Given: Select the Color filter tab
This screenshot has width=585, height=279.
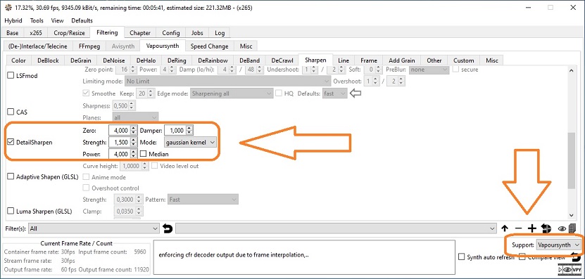Looking at the screenshot, I should click(x=18, y=60).
